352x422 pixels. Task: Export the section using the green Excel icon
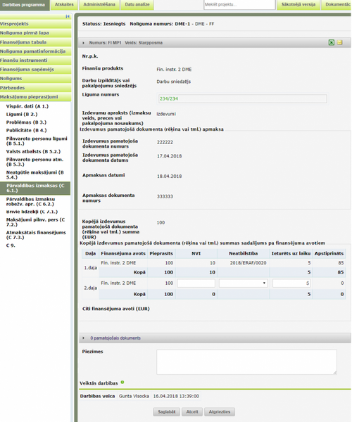point(332,42)
